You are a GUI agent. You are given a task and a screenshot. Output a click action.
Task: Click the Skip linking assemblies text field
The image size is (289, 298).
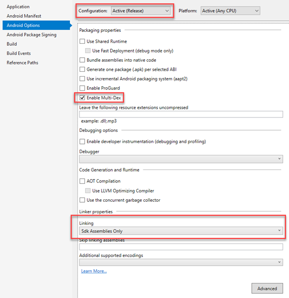tap(181, 247)
